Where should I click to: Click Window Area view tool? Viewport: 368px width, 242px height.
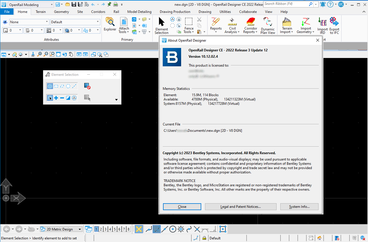pos(52,54)
